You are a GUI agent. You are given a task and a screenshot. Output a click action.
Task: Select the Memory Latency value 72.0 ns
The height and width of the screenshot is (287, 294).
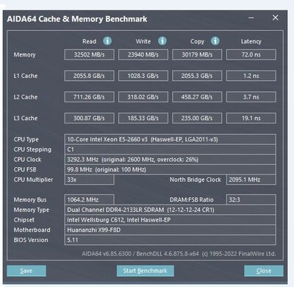[x=251, y=54]
